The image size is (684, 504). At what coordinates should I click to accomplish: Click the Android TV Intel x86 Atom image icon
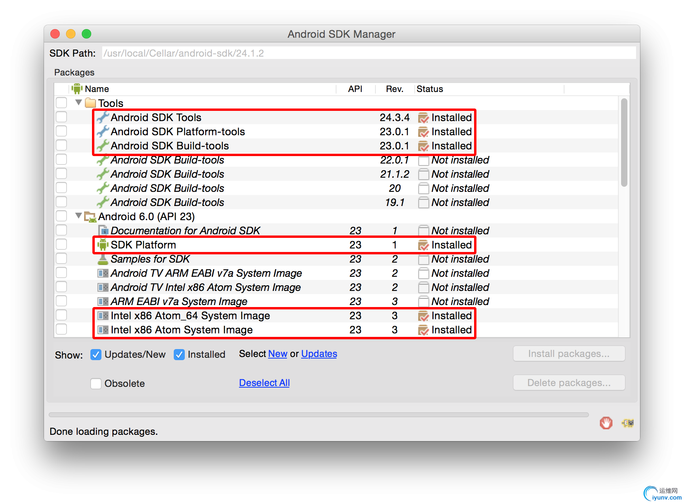(103, 287)
